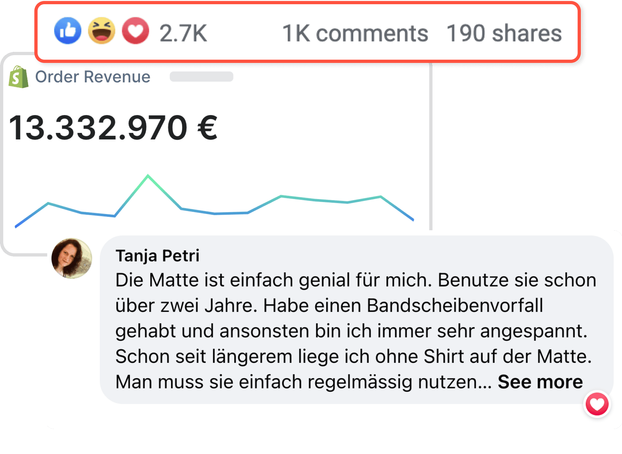Image resolution: width=622 pixels, height=454 pixels.
Task: Click the Tanja Petri commenter name
Action: point(157,256)
